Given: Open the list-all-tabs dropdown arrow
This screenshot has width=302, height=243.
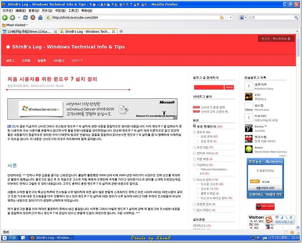Looking at the screenshot, I should click(x=297, y=31).
